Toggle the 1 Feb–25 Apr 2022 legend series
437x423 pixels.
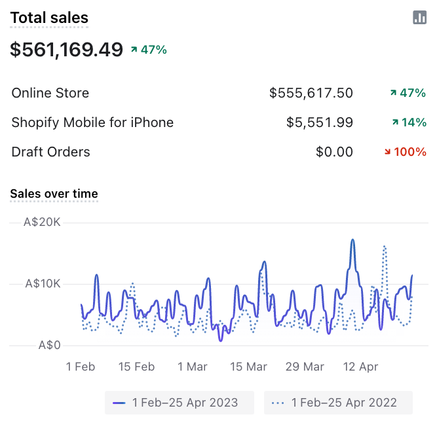point(339,403)
